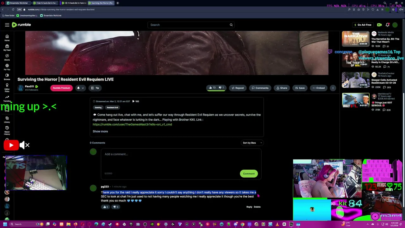Open the Livestreamingsites bookmark
Screen dimensions: 405x228
[27, 16]
